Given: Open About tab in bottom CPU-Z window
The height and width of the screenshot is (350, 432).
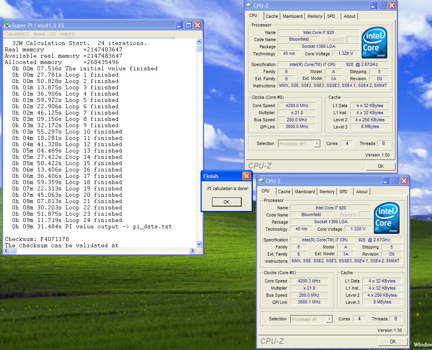Looking at the screenshot, I should (x=362, y=192).
